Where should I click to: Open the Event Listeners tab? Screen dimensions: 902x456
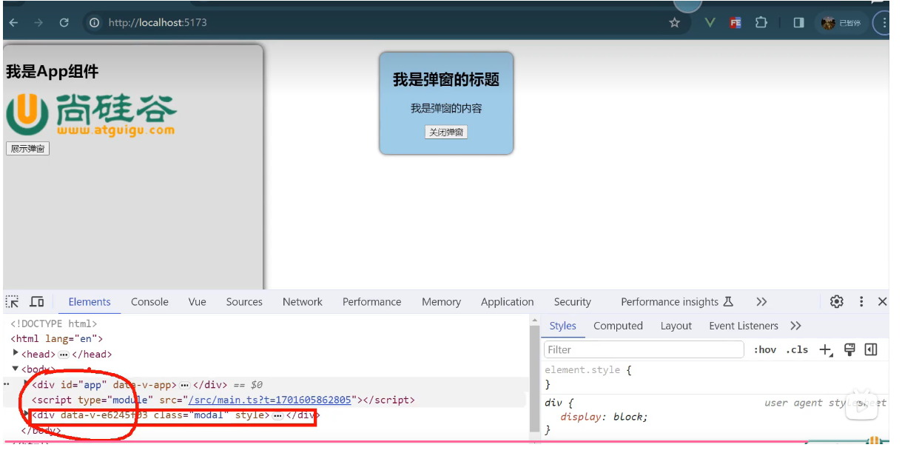pyautogui.click(x=743, y=326)
